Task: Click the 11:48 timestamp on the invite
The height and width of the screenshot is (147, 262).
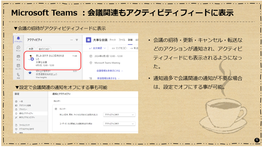Action: 75,56
